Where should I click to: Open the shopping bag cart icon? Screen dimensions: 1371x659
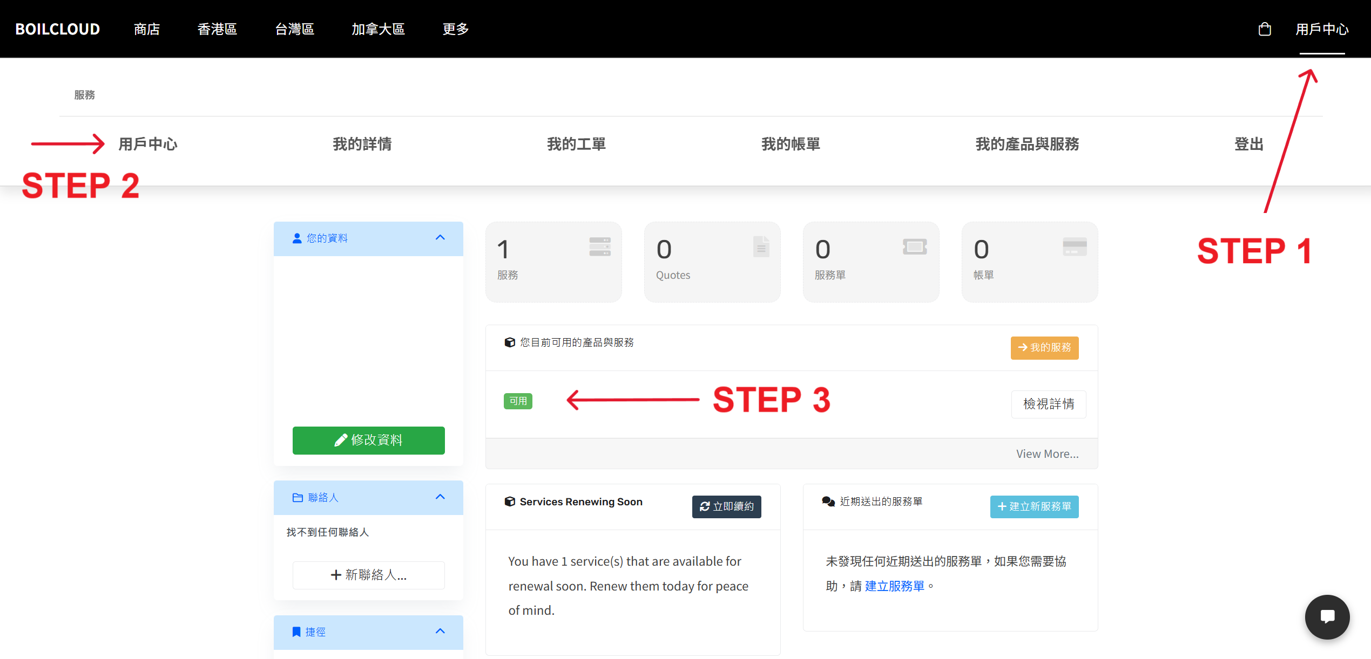coord(1264,29)
